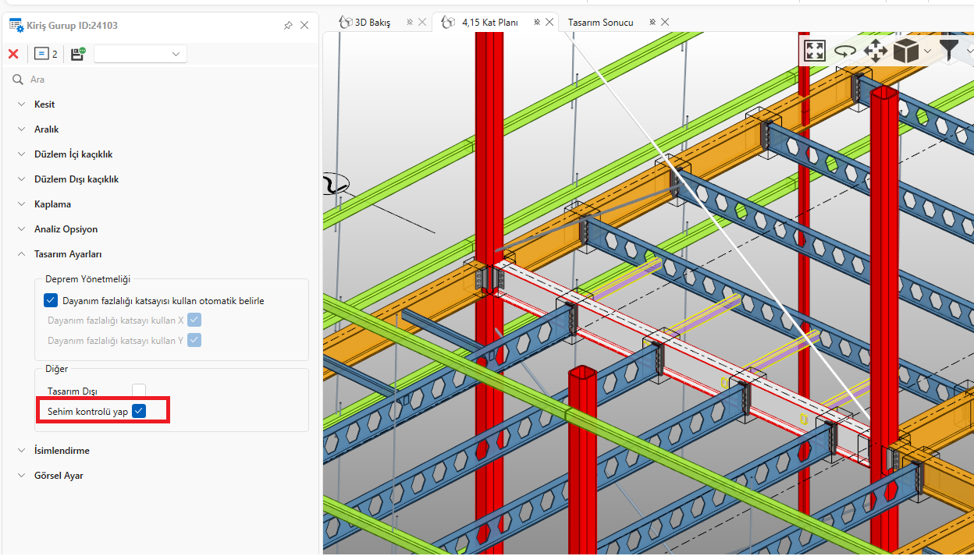Pin the Kiriş Gurup properties panel
This screenshot has width=974, height=556.
288,26
